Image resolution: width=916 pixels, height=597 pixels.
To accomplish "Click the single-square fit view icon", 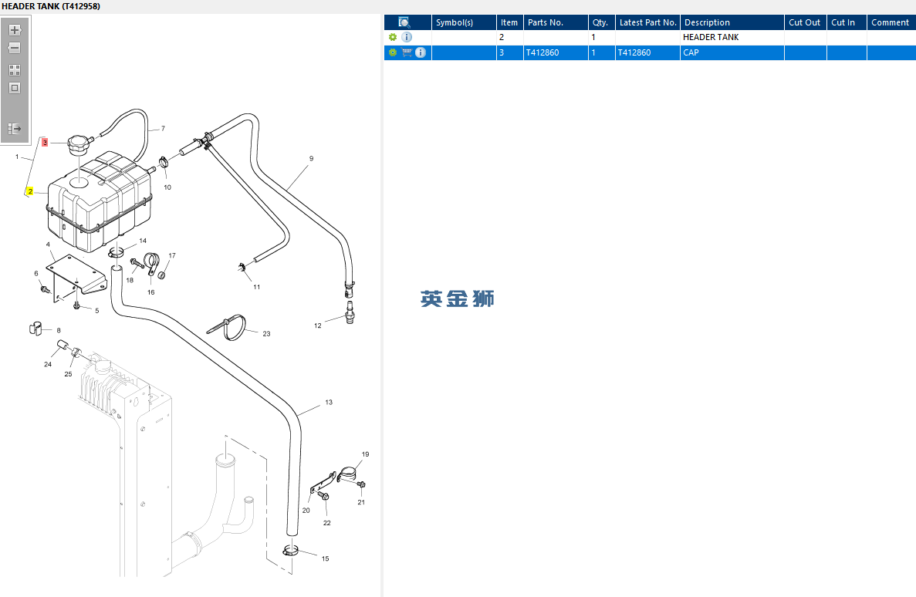I will tap(15, 88).
